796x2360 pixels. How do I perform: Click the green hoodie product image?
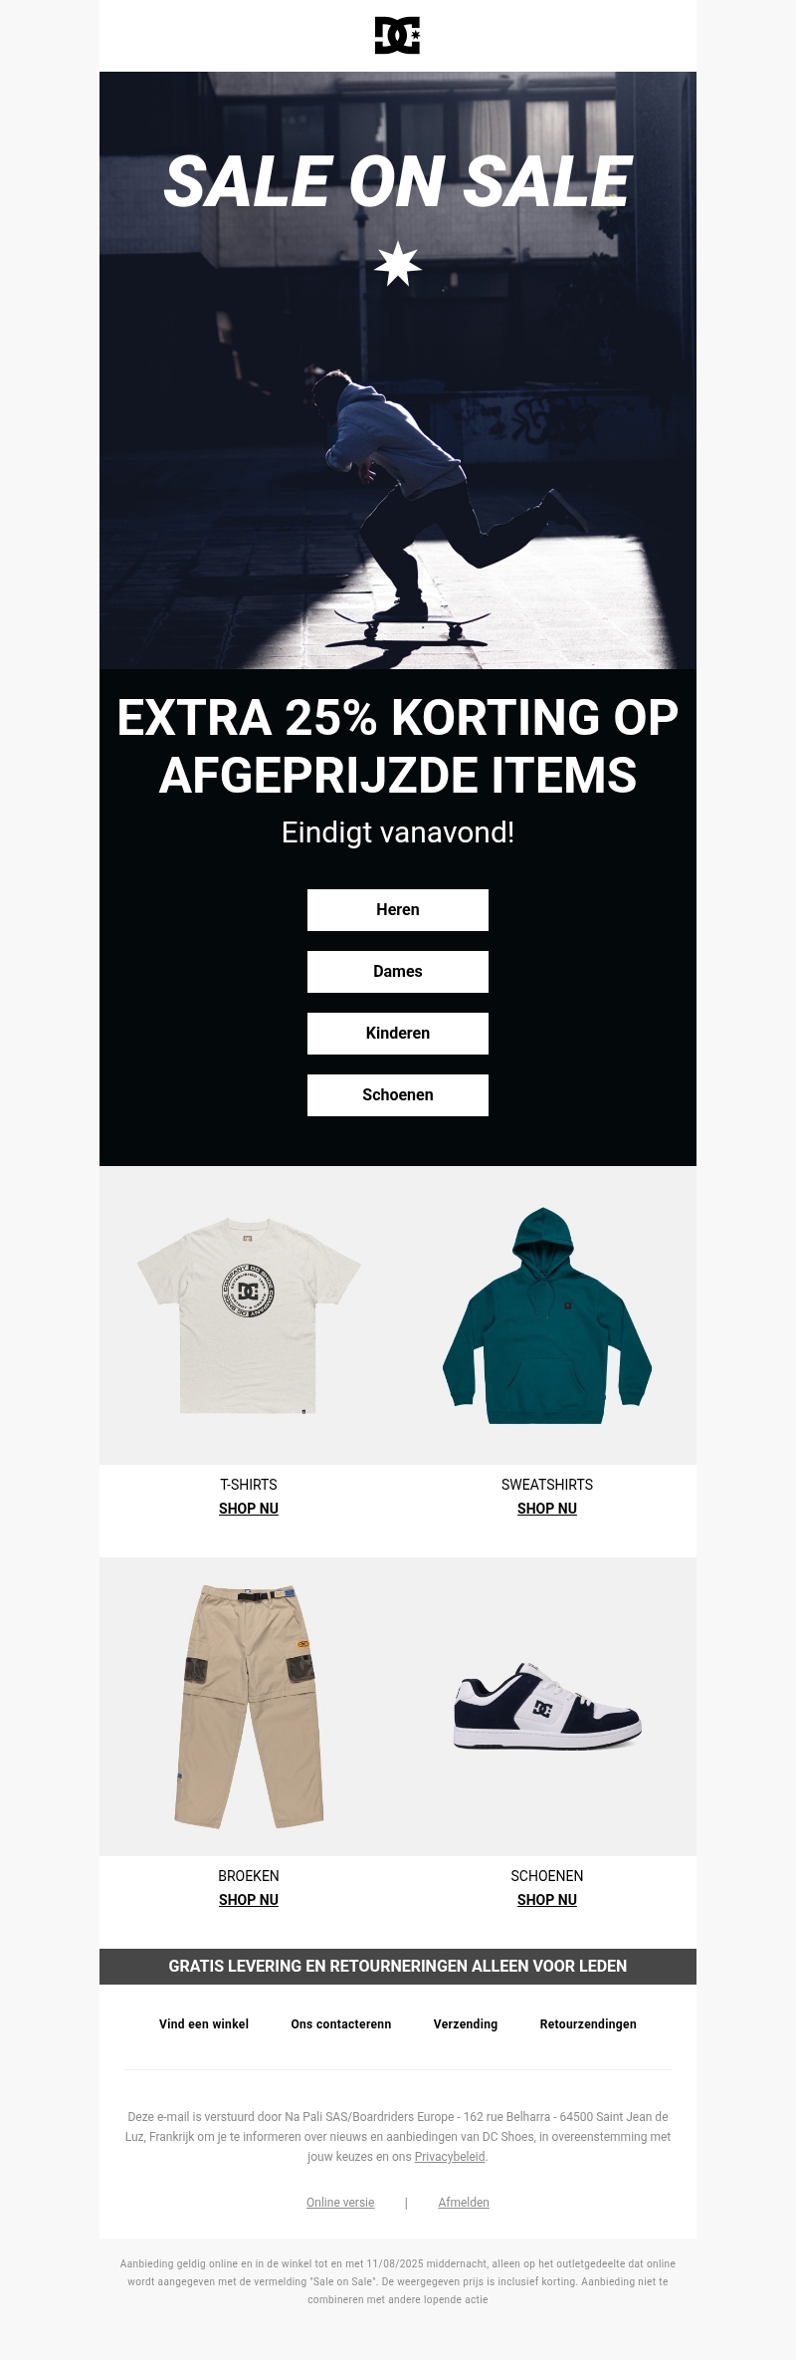pyautogui.click(x=547, y=1314)
